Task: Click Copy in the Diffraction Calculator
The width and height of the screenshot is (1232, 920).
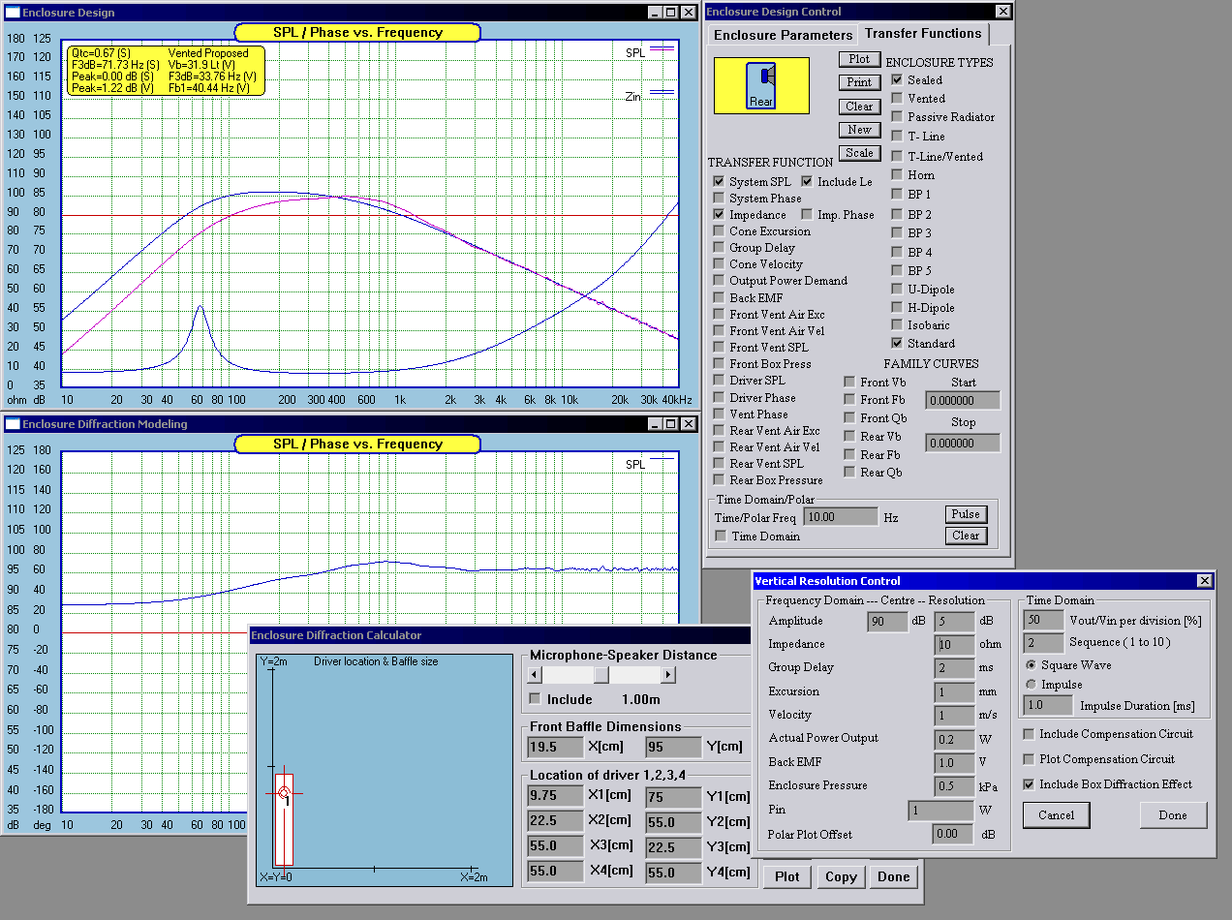Action: coord(841,876)
